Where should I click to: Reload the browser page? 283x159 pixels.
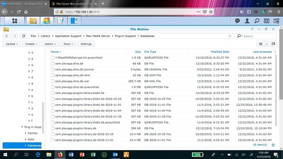[x=19, y=12]
